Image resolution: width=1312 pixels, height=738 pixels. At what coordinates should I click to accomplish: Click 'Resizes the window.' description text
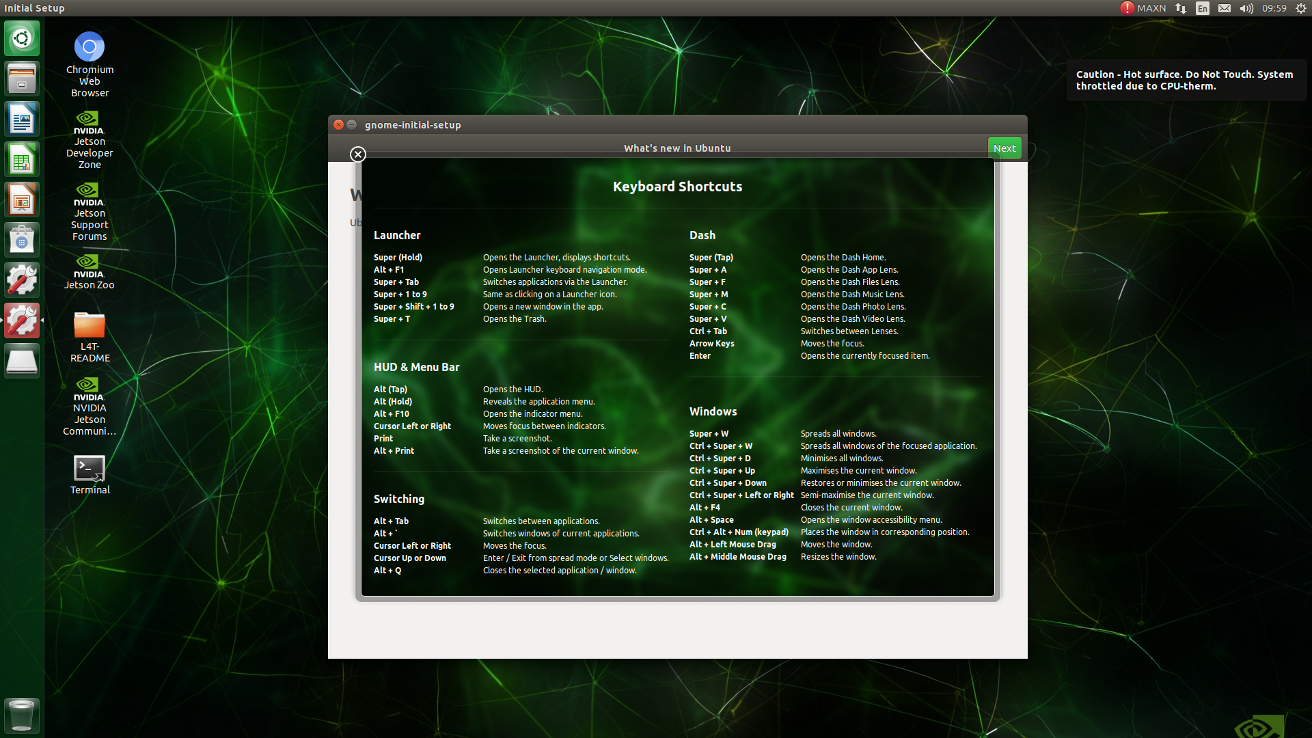pos(838,557)
